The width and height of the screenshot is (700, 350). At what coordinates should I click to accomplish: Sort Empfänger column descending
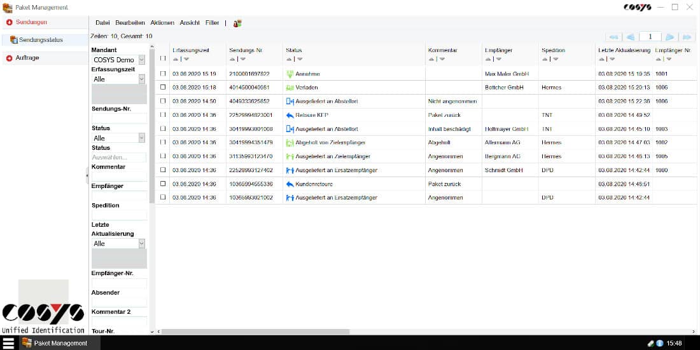499,59
